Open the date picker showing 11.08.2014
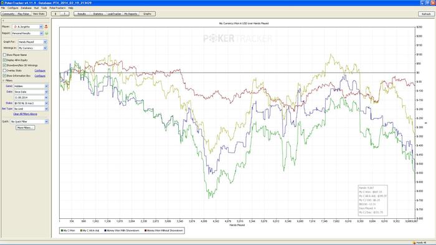Viewport: 436px width, 245px height. tap(31, 98)
